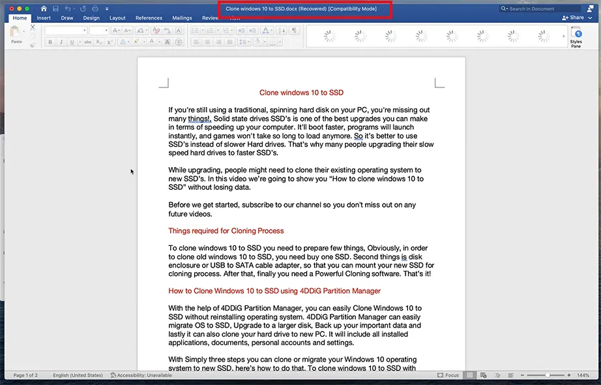Decrease the paragraph indent

click(241, 30)
